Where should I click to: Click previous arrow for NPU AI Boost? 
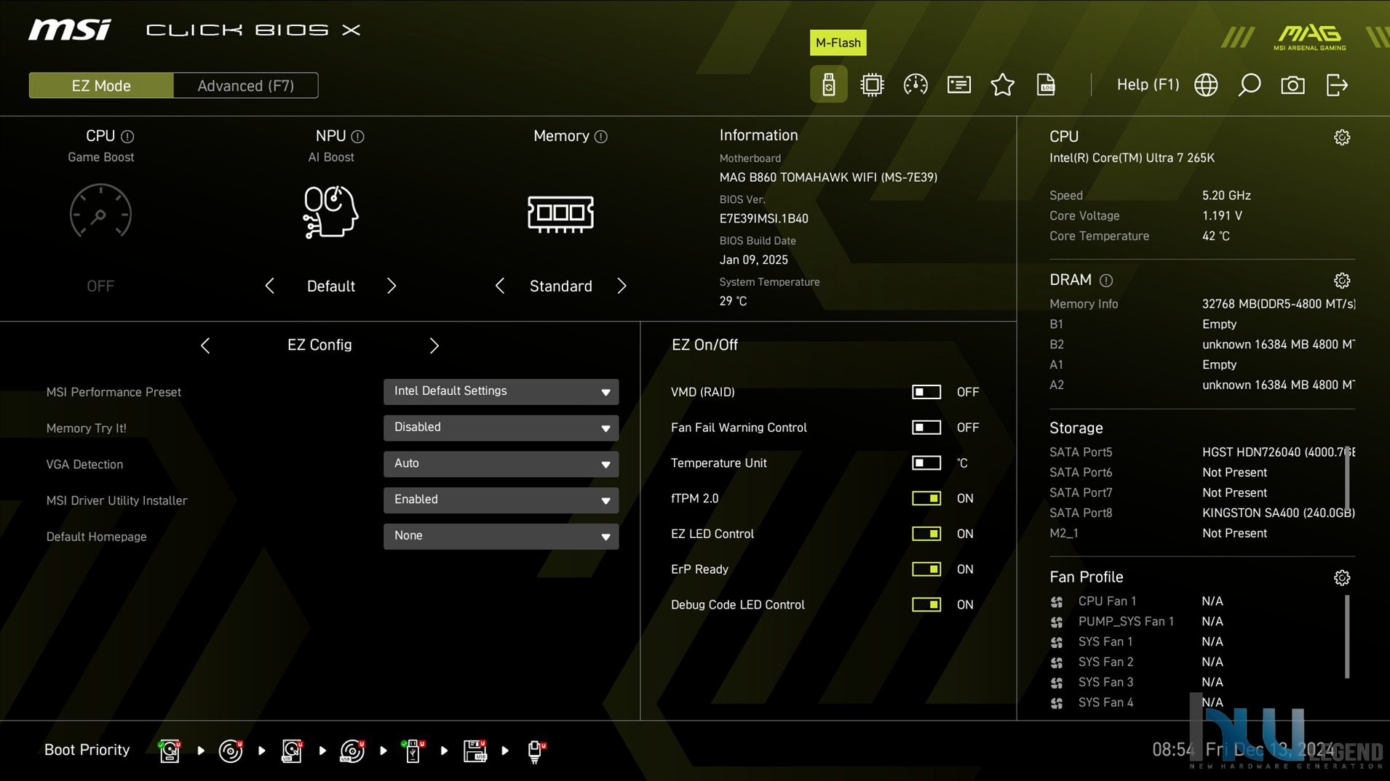[x=269, y=286]
